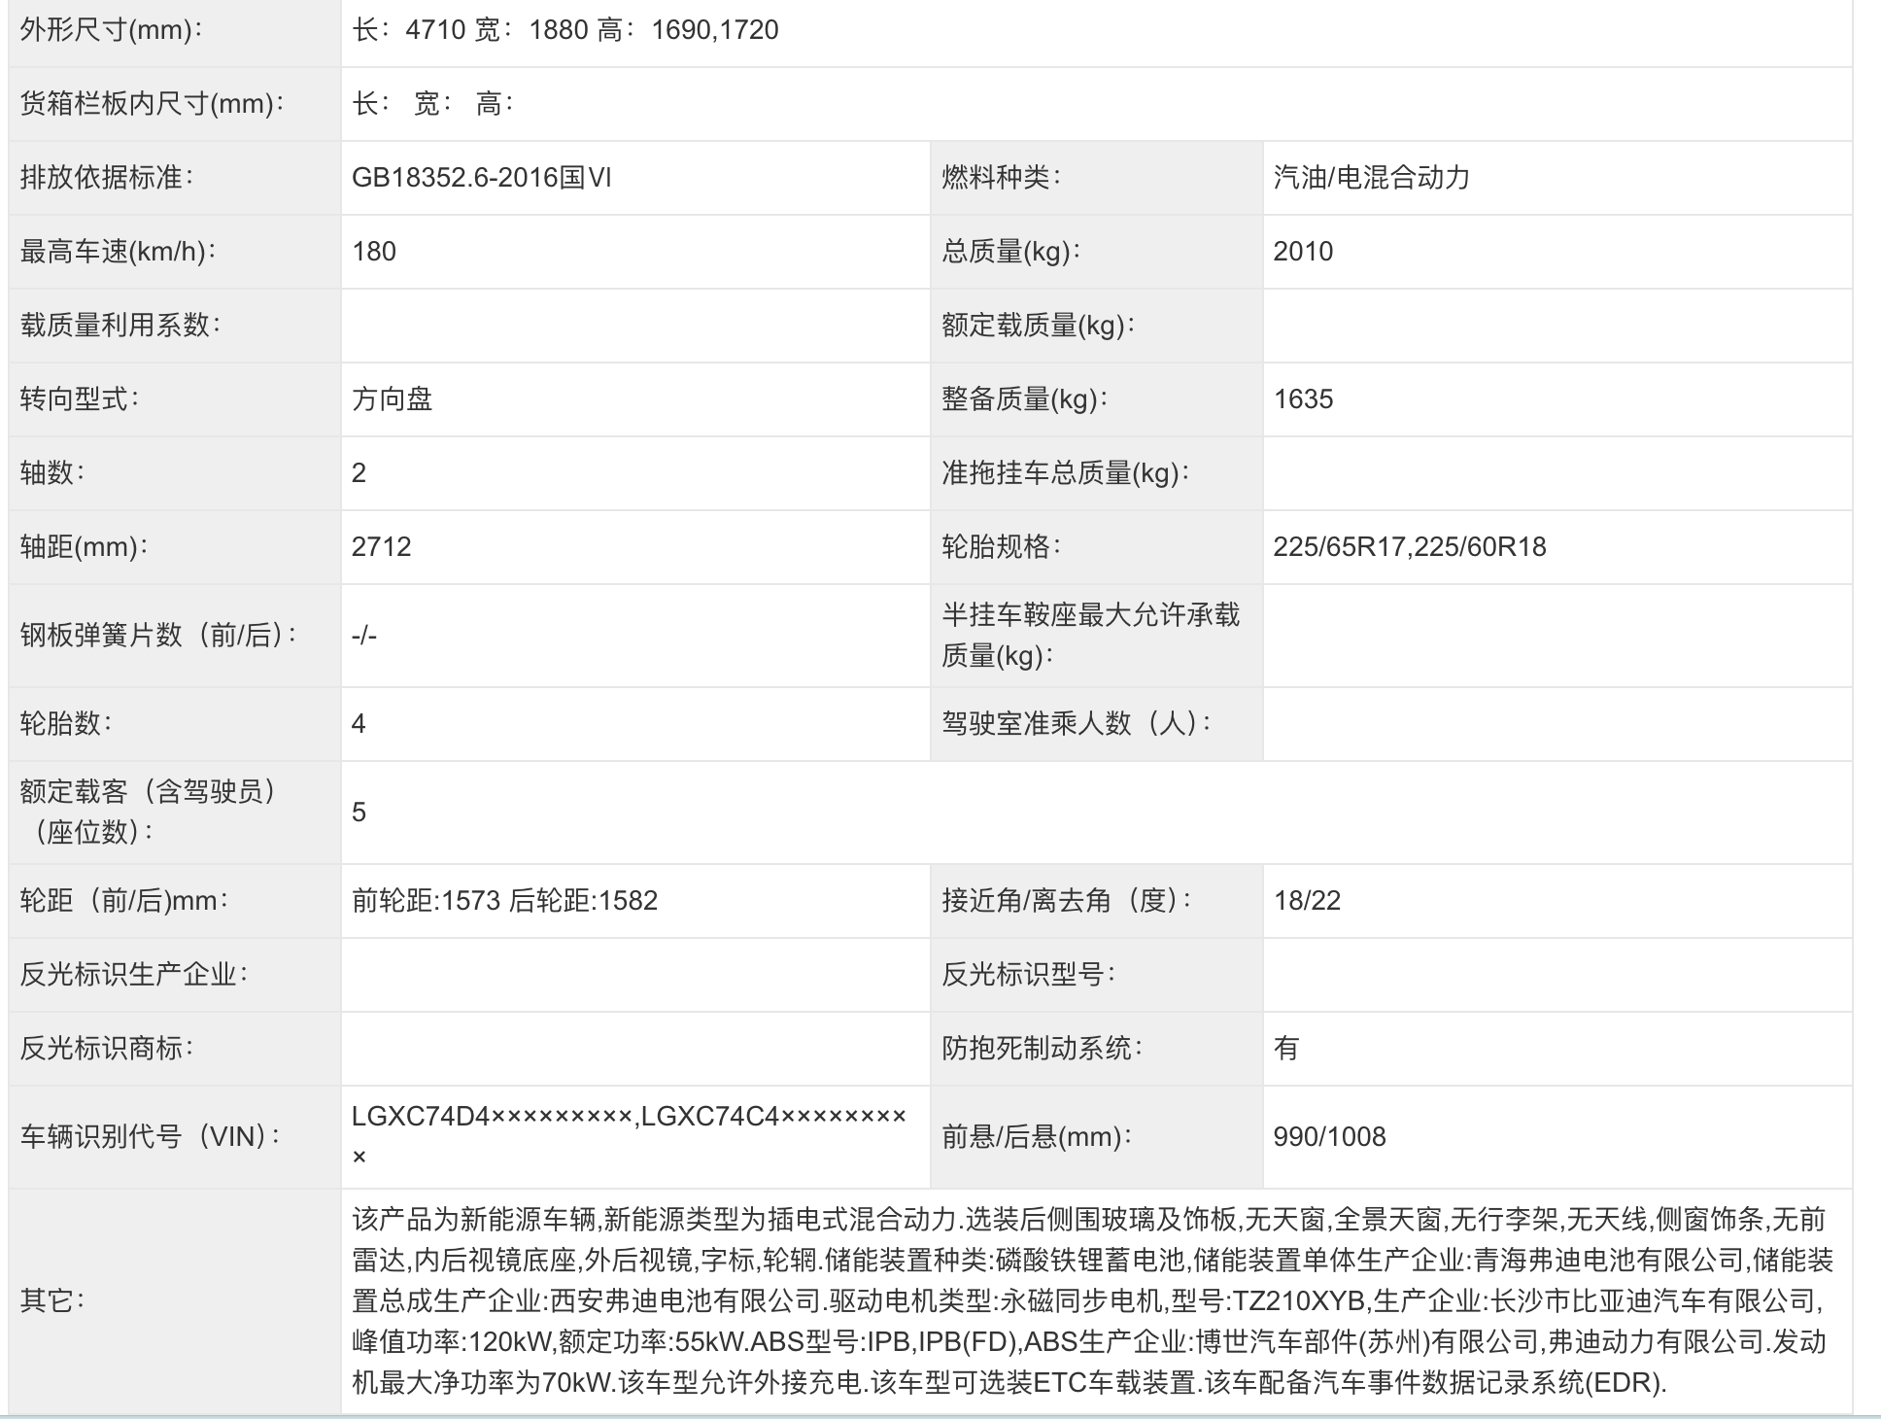Click the 准拖挂车总质量(kg) label
Screen dimensions: 1881x1419
[x=1066, y=473]
